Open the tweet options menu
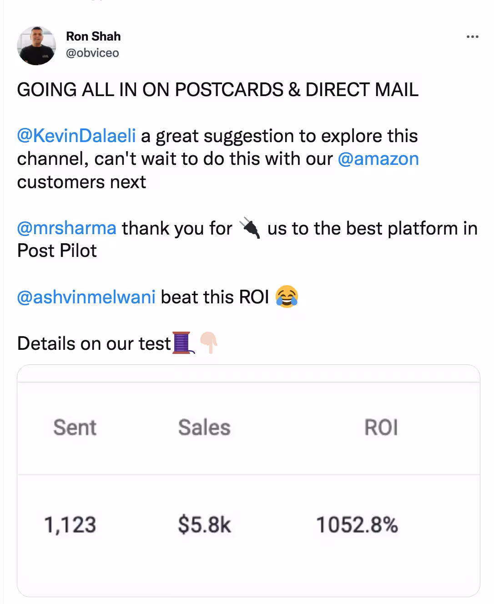This screenshot has width=494, height=604. click(x=472, y=36)
